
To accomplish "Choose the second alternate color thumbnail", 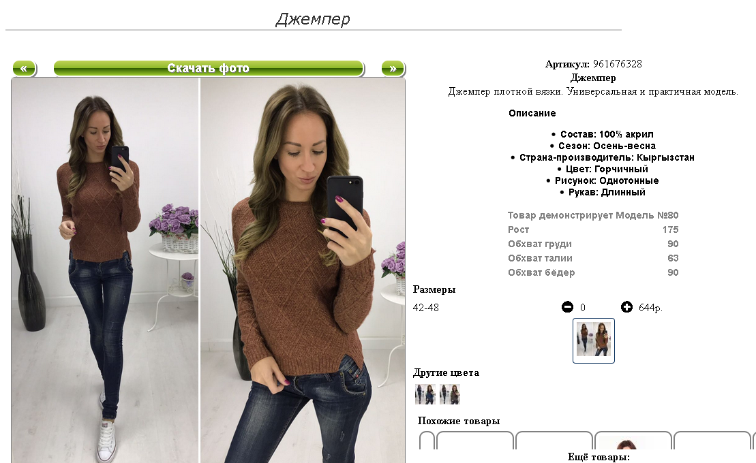I will pyautogui.click(x=450, y=394).
